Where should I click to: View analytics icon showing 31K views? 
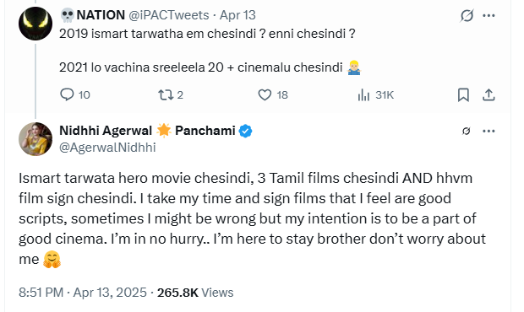[x=363, y=95]
